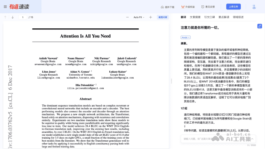This screenshot has height=149, width=265.
Task: Switch to the 引文口碑 tab
Action: [209, 17]
